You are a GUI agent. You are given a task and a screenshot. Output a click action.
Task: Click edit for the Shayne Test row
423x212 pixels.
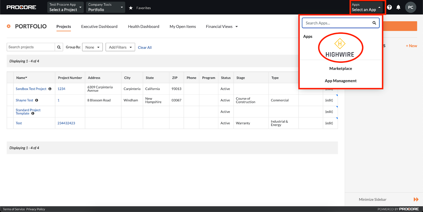tap(329, 100)
